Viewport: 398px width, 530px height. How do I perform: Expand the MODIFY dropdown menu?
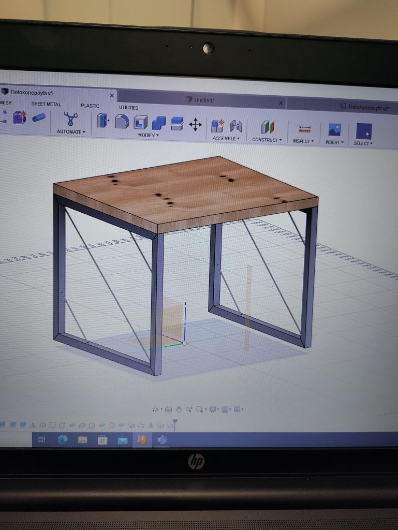click(x=149, y=135)
